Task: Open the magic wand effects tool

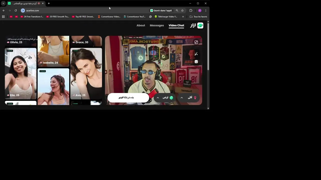Action: [196, 54]
